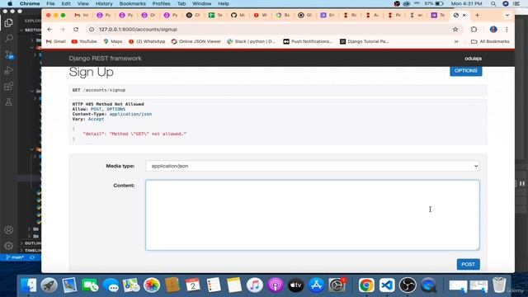The width and height of the screenshot is (528, 297).
Task: Open the Media type dropdown
Action: [313, 166]
